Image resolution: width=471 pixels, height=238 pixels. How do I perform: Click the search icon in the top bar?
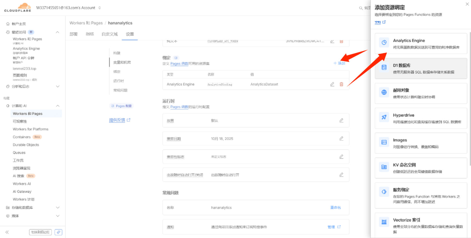pos(361,8)
